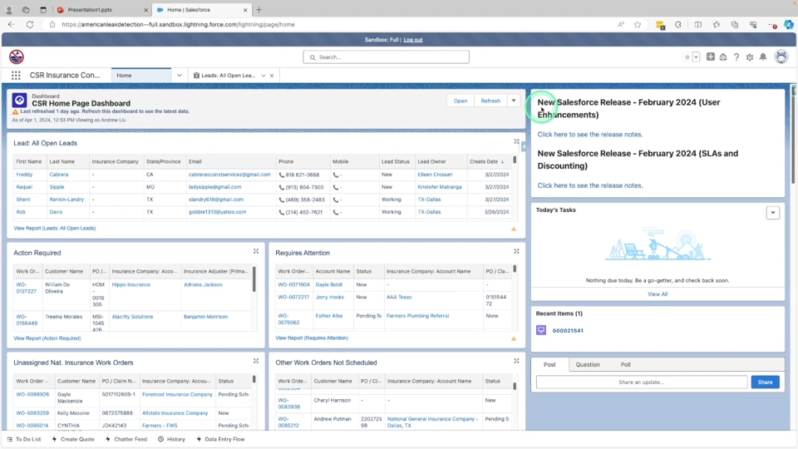The width and height of the screenshot is (798, 449).
Task: Open View Report (Action Required)
Action: 47,338
